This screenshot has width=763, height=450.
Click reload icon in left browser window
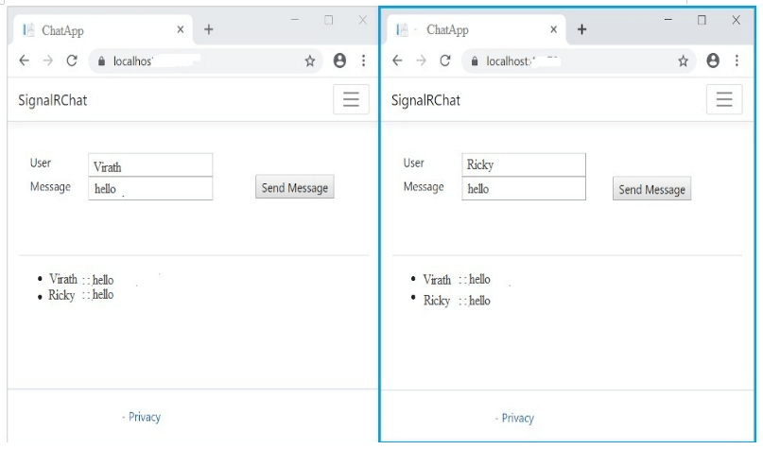tap(72, 61)
